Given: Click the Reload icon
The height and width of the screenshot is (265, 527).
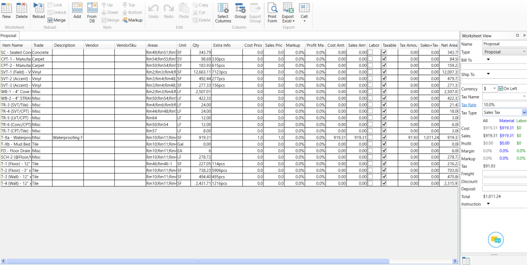Looking at the screenshot, I should 39,10.
